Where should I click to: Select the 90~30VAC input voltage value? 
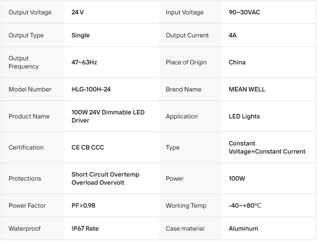tap(244, 12)
